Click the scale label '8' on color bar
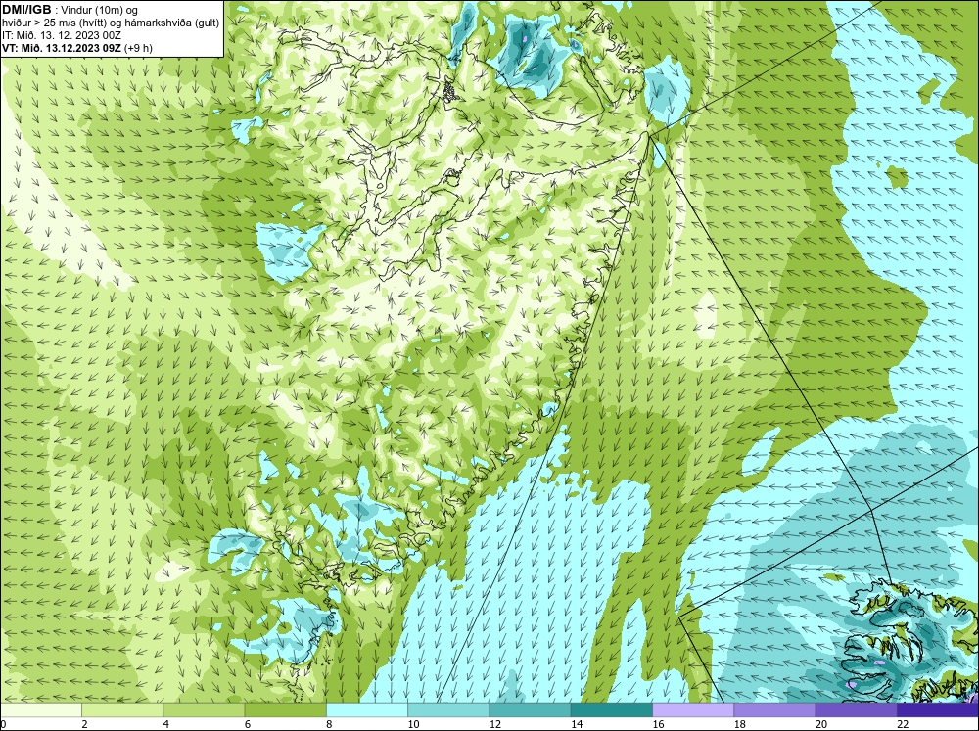 (x=329, y=724)
